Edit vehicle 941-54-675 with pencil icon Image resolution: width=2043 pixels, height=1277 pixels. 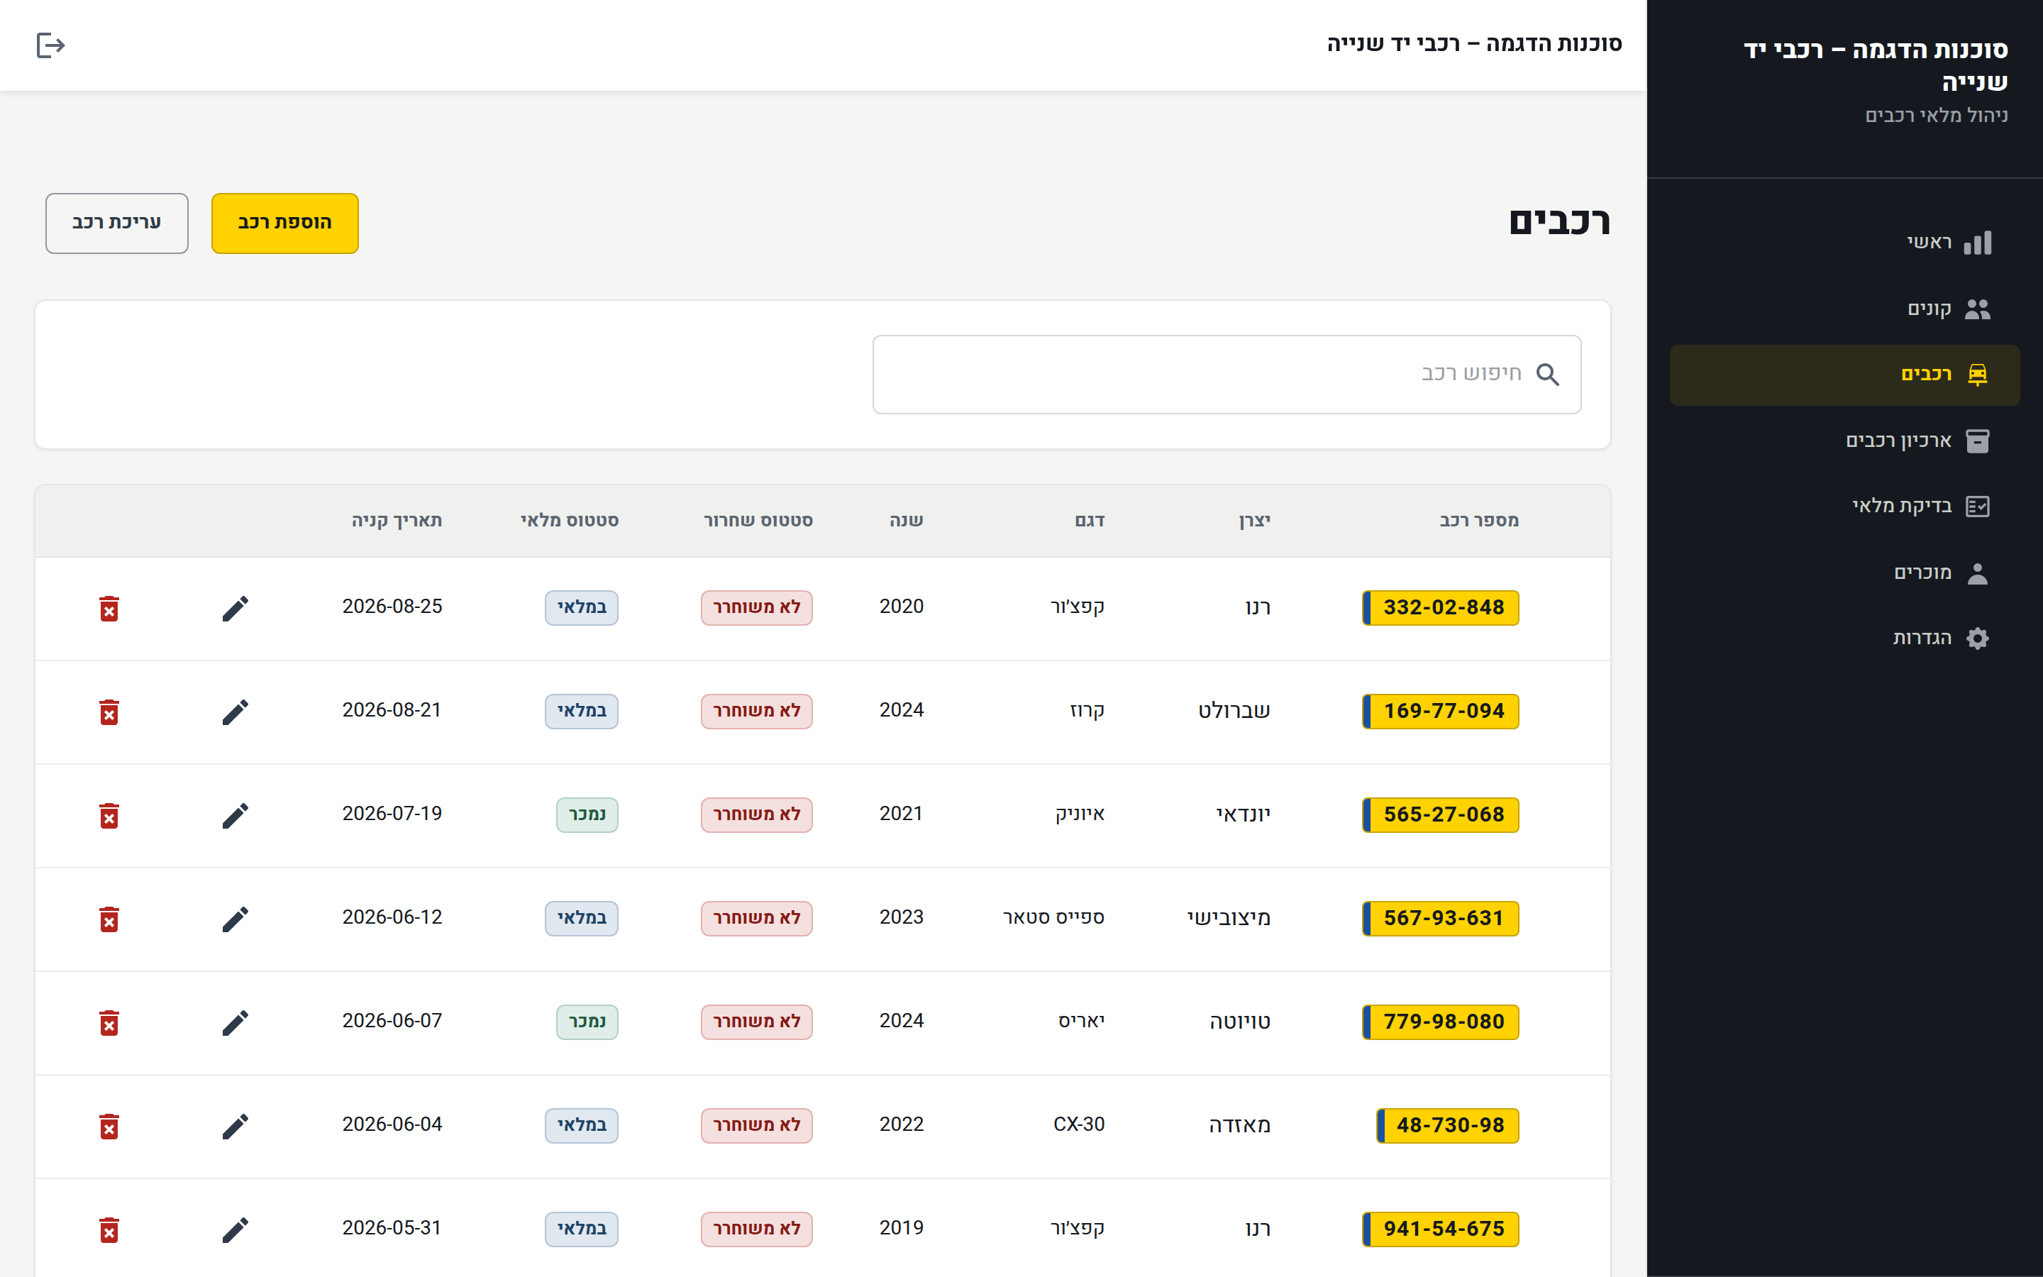(236, 1229)
